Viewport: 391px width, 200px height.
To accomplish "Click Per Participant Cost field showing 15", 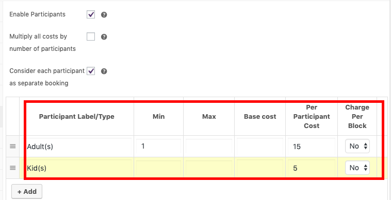I will pos(312,147).
